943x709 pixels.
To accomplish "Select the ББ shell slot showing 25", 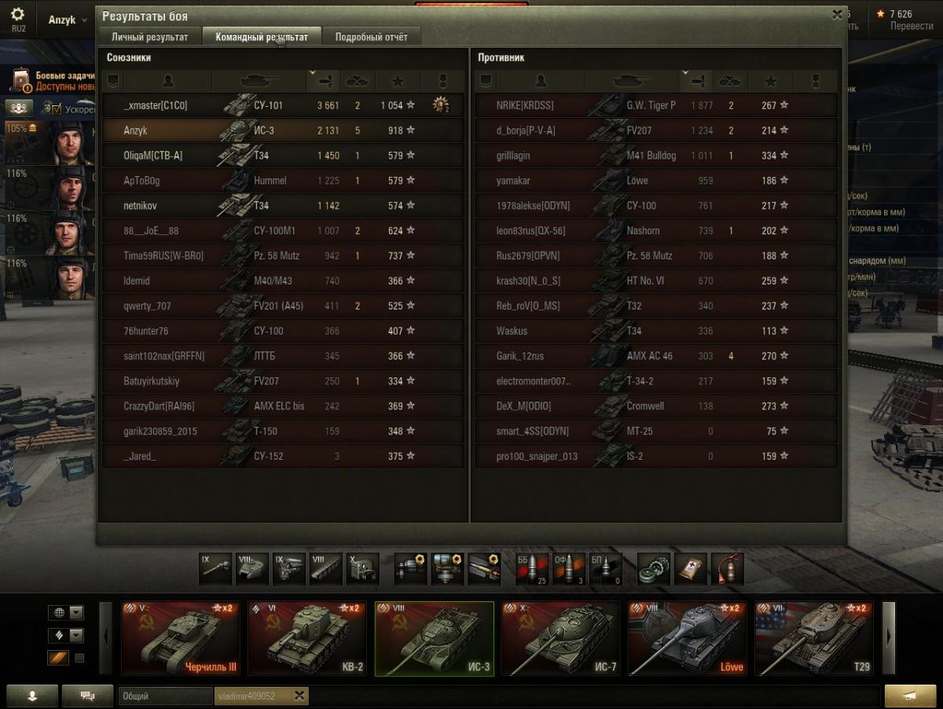I will pyautogui.click(x=532, y=569).
